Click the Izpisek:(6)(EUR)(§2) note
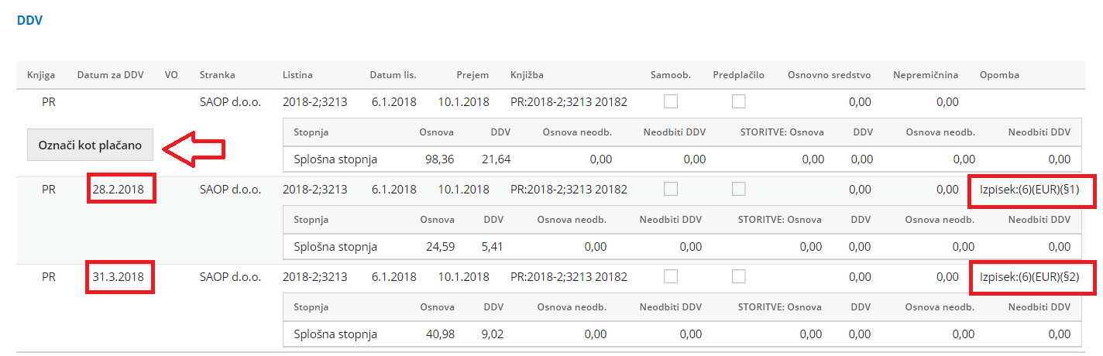This screenshot has width=1103, height=356. tap(1029, 276)
